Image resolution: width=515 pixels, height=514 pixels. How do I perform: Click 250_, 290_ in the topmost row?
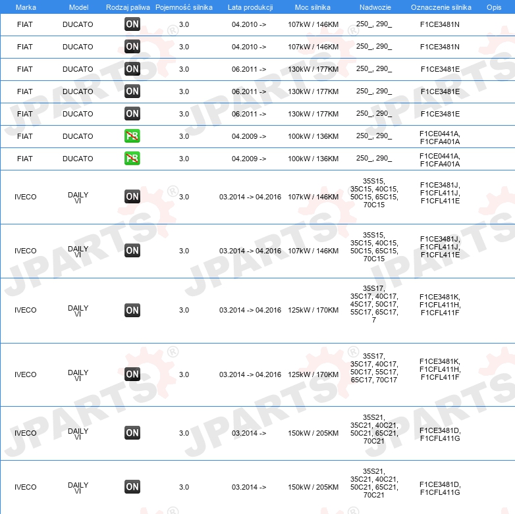tap(374, 24)
